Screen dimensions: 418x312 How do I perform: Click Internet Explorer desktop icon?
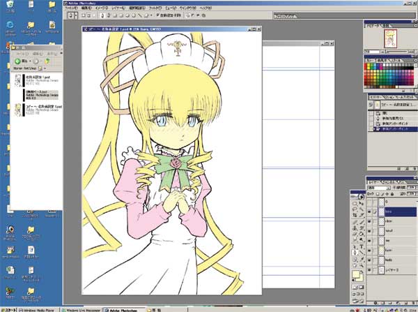(x=10, y=27)
